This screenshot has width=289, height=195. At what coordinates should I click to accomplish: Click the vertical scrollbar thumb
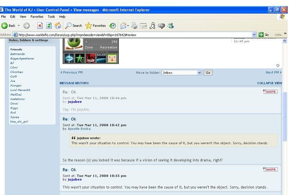pyautogui.click(x=285, y=116)
